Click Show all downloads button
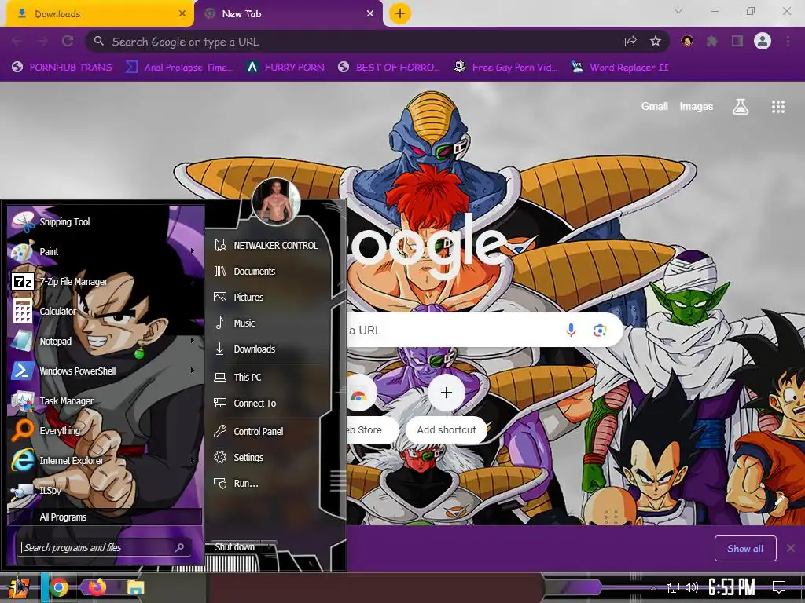Image resolution: width=805 pixels, height=603 pixels. coord(745,549)
